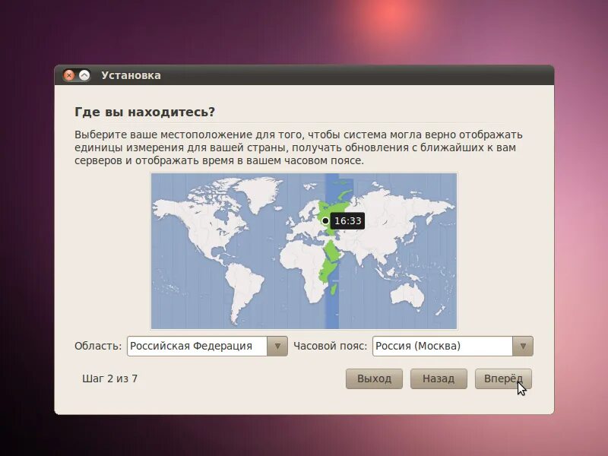This screenshot has height=456, width=608.
Task: Click the Часовой пояс: label
Action: pos(330,346)
